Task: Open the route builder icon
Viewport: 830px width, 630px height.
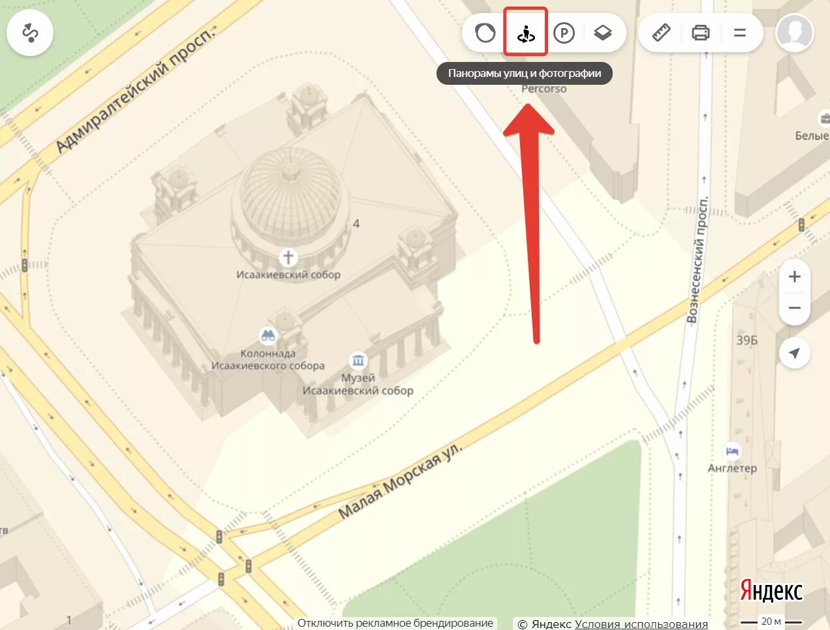Action: point(30,33)
